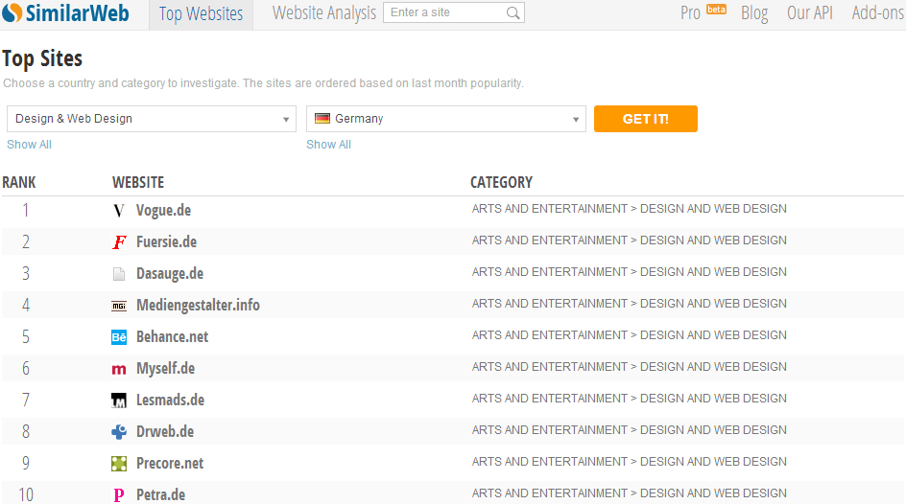The width and height of the screenshot is (906, 504).
Task: Open the Our API menu item
Action: [x=810, y=12]
